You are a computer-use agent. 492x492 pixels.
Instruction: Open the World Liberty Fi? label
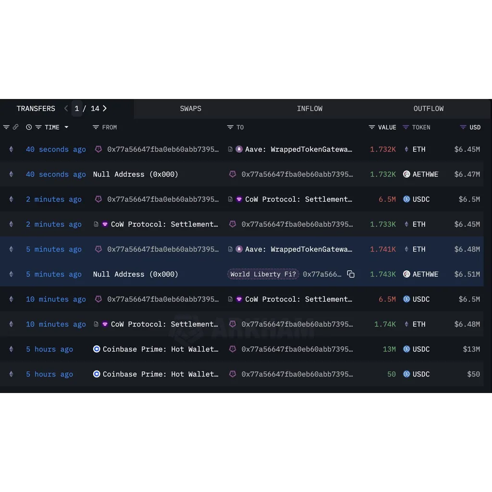(x=263, y=274)
